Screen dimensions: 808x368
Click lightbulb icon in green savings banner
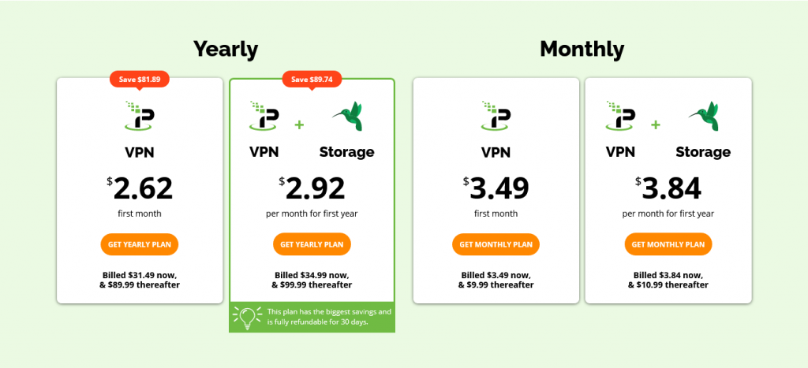(246, 317)
